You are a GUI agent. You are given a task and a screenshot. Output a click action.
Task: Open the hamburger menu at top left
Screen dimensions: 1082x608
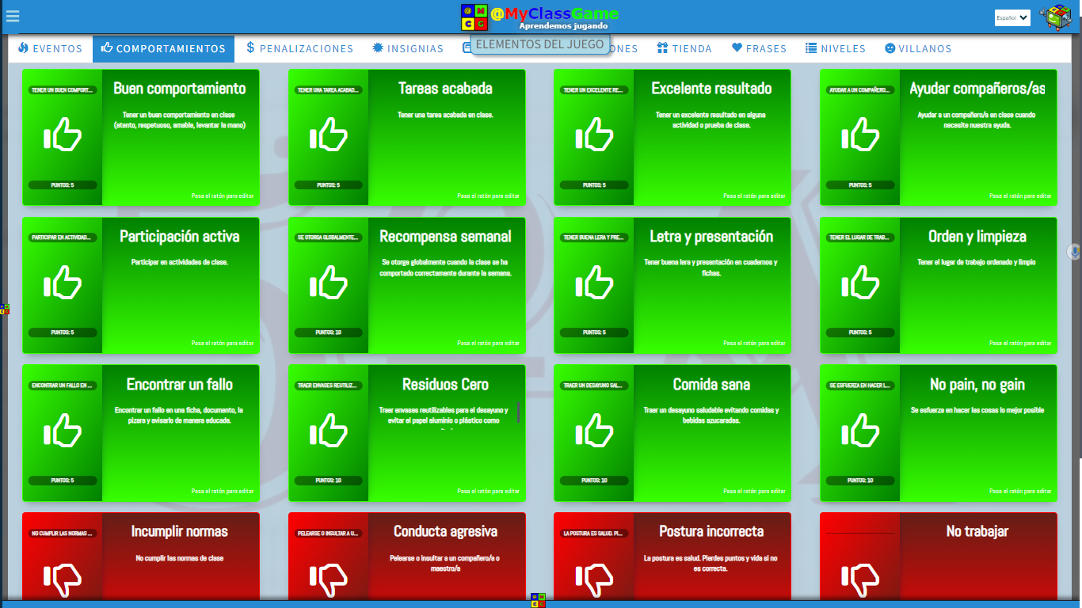[x=13, y=16]
